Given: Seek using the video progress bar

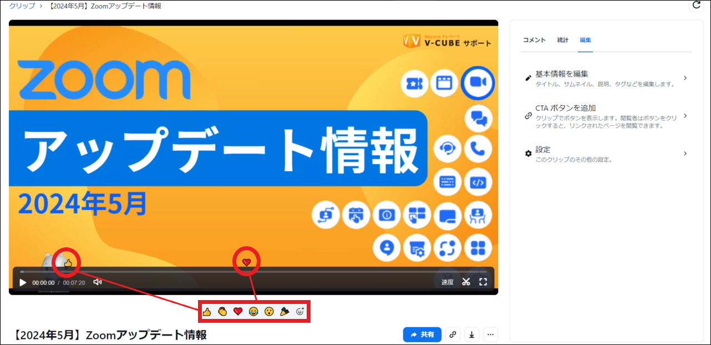Looking at the screenshot, I should (x=253, y=272).
